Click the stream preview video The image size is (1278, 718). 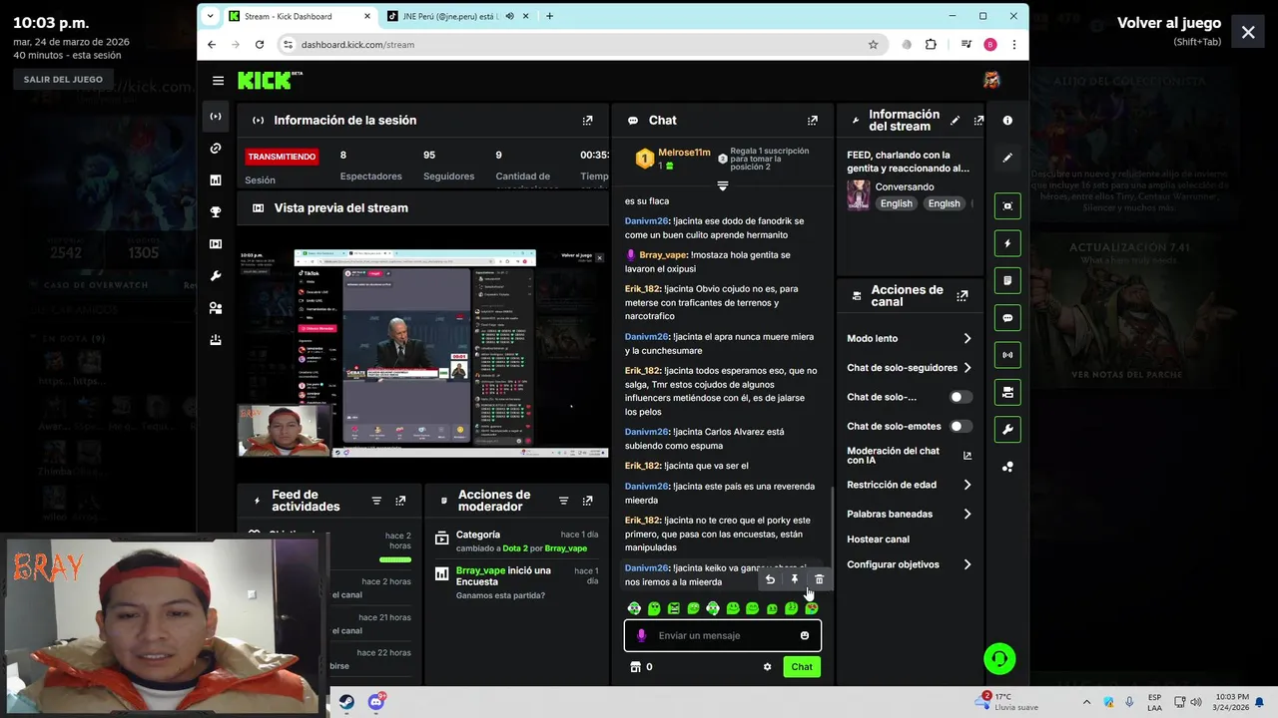click(x=422, y=353)
